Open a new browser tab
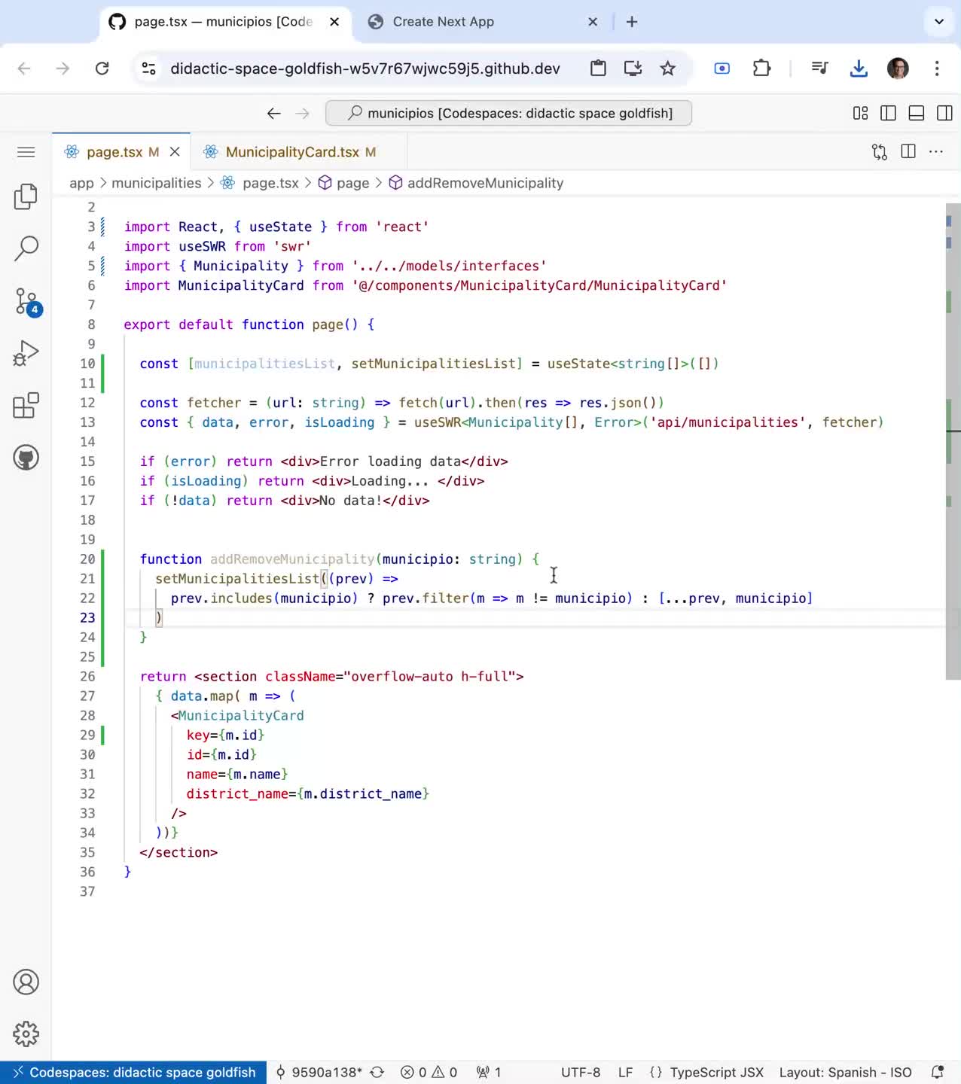 pyautogui.click(x=632, y=22)
